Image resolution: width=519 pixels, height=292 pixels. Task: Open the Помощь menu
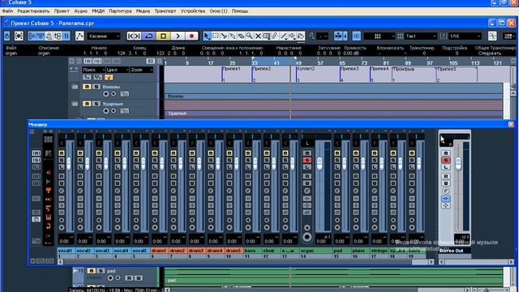(240, 11)
